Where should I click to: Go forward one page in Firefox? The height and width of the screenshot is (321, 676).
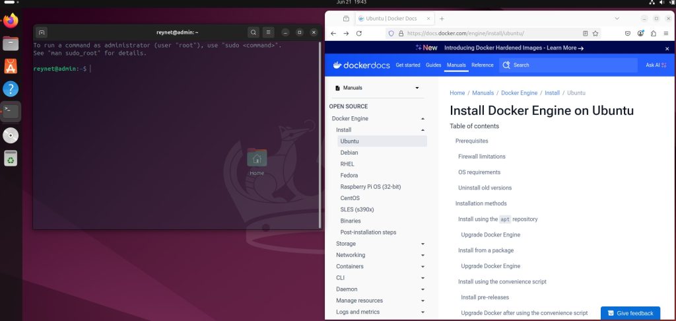346,33
